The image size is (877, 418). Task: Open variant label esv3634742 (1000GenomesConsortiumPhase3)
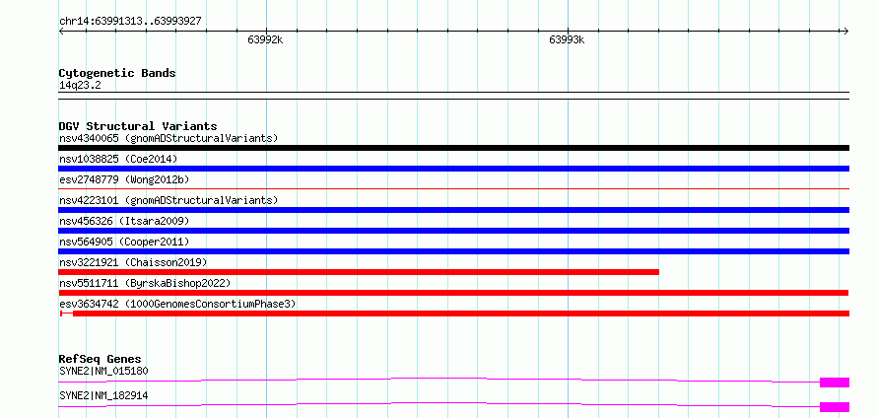(177, 304)
